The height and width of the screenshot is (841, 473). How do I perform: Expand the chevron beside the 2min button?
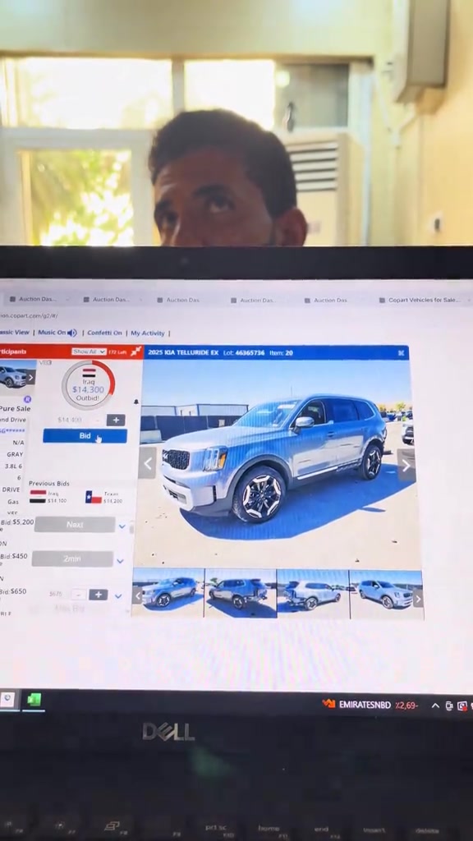[120, 561]
